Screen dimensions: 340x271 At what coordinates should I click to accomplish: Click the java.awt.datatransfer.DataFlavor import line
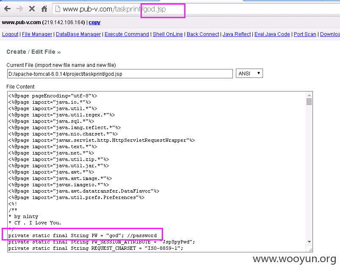click(x=84, y=191)
